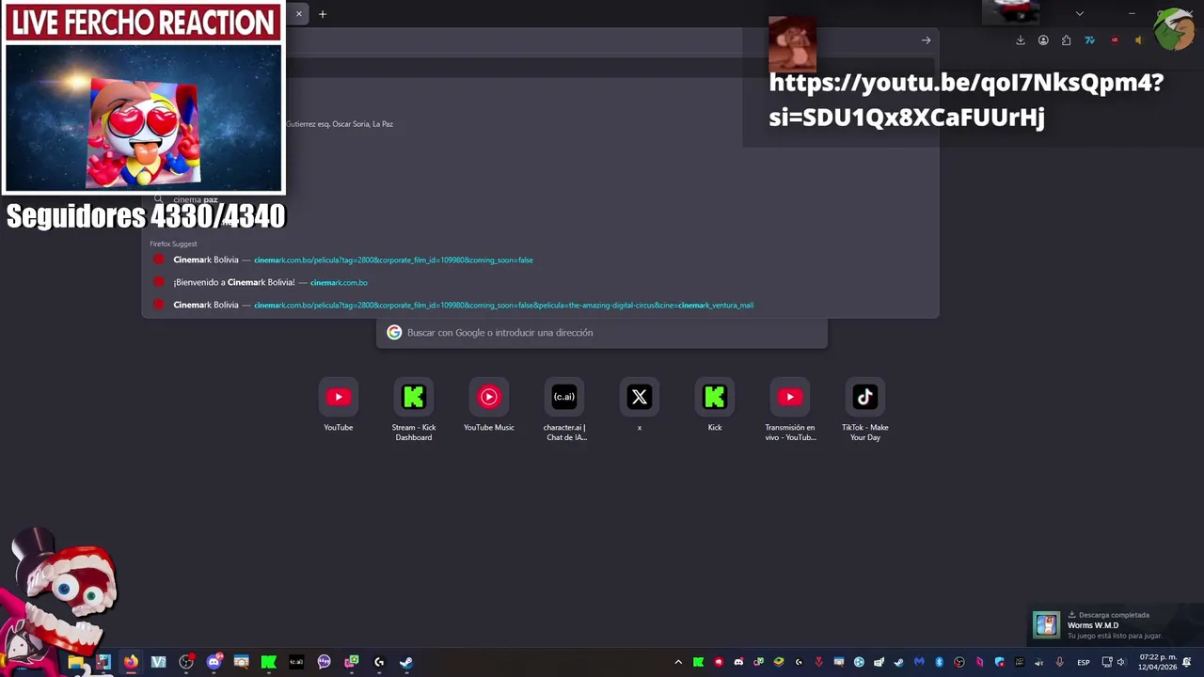
Task: Open the Transmisión en vivo YouTube shortcut
Action: pos(790,410)
